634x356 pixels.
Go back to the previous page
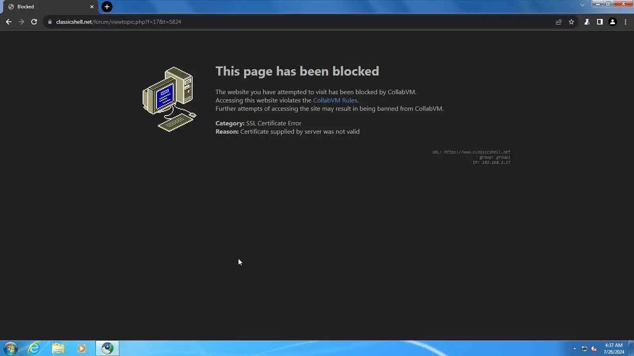tap(9, 22)
